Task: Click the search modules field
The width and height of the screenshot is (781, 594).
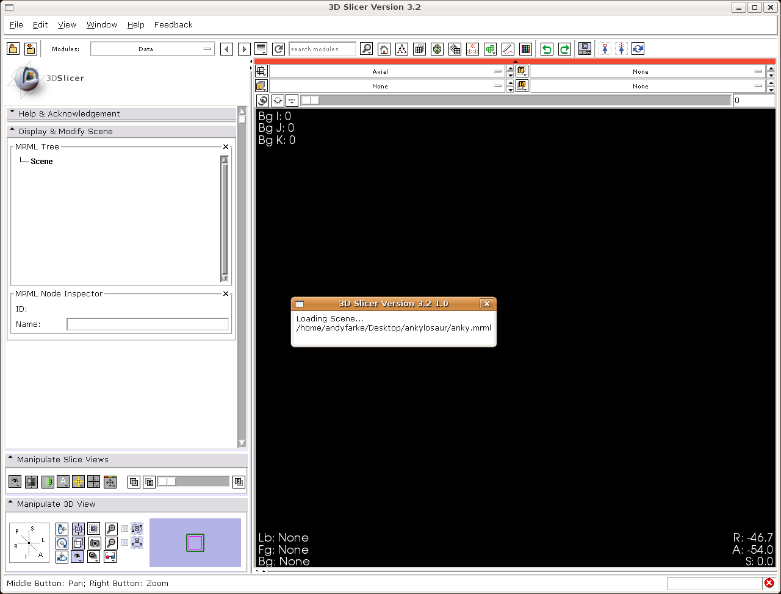Action: pos(322,49)
